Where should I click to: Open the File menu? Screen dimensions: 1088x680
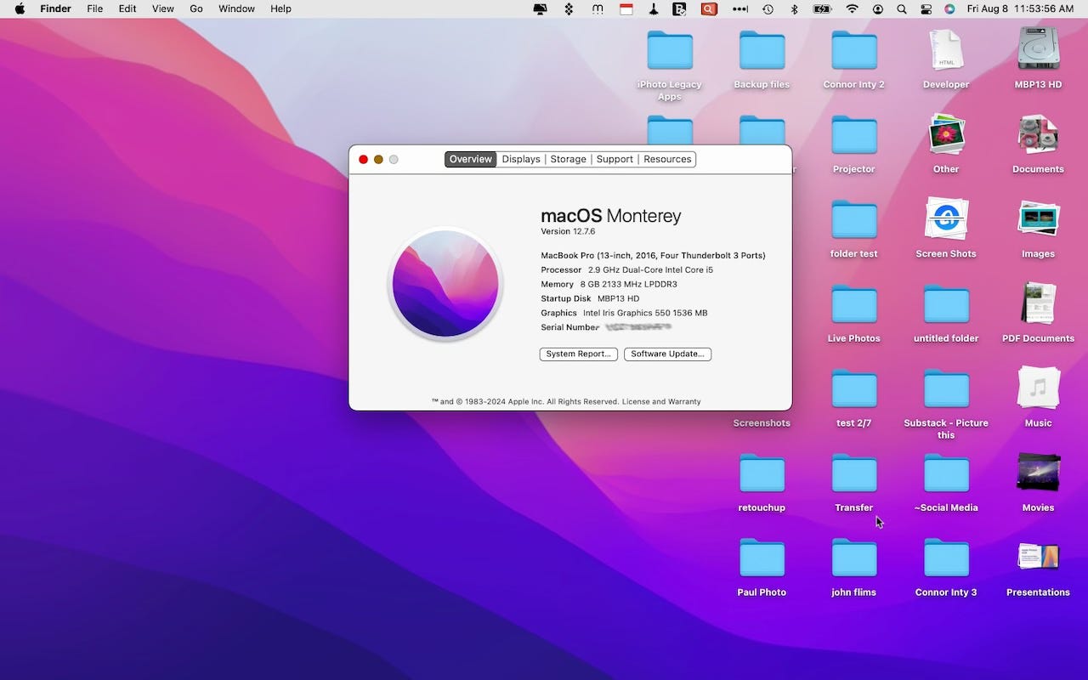coord(95,8)
